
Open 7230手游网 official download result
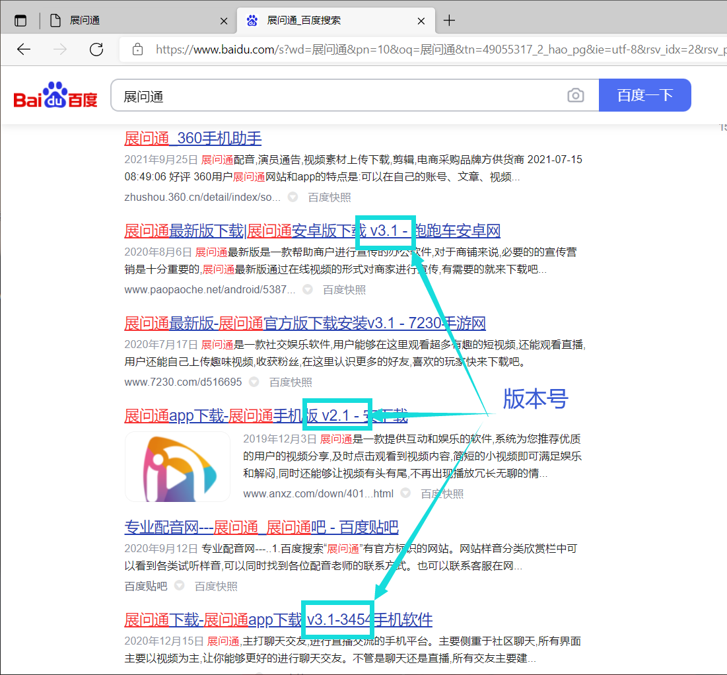point(305,323)
